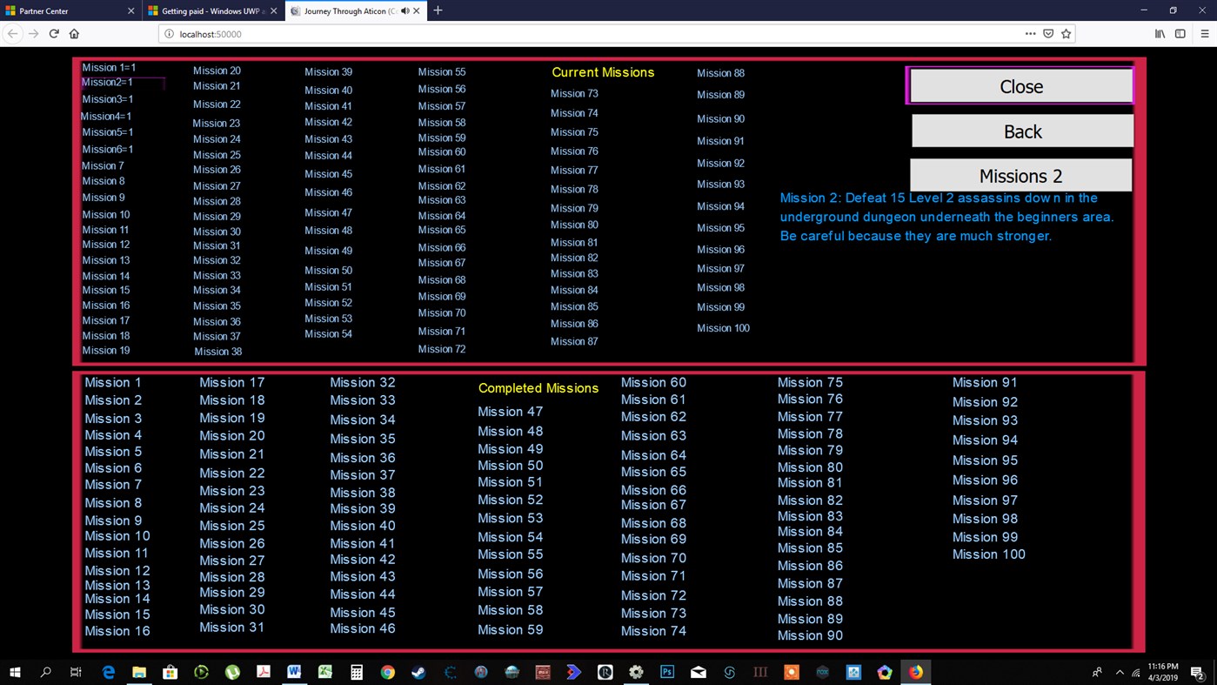Open Task View from the taskbar
Screen dimensions: 1217x685
(76, 672)
